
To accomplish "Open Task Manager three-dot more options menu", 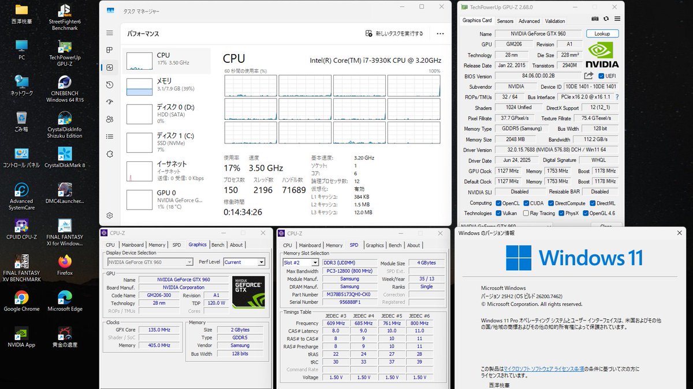I will (440, 33).
